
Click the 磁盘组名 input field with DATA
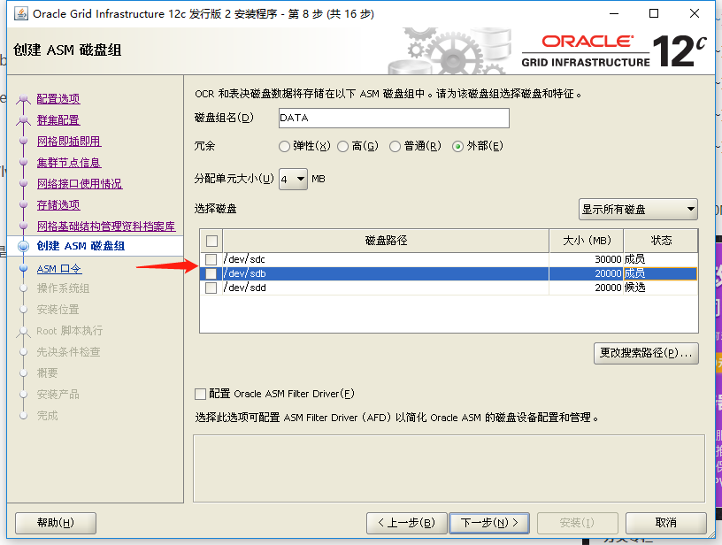(394, 118)
